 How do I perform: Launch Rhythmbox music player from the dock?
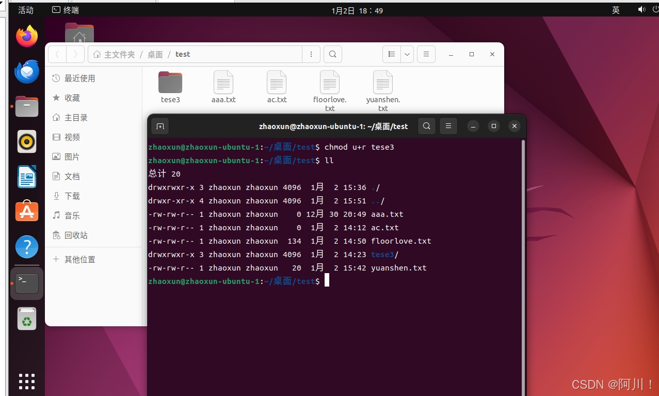click(27, 141)
